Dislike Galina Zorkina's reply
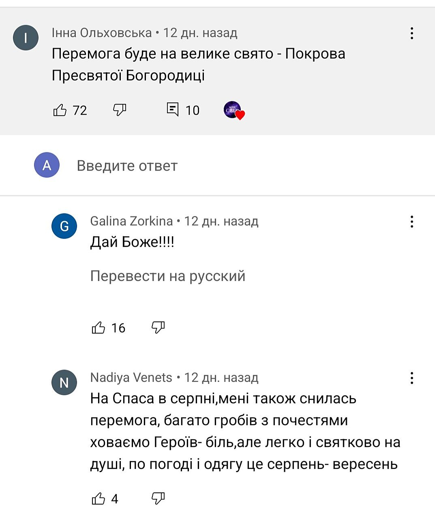435x511 pixels. [158, 327]
